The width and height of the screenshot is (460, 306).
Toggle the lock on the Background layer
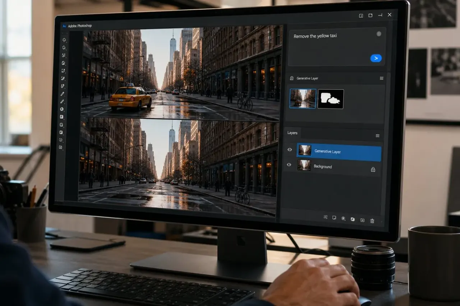tap(373, 169)
